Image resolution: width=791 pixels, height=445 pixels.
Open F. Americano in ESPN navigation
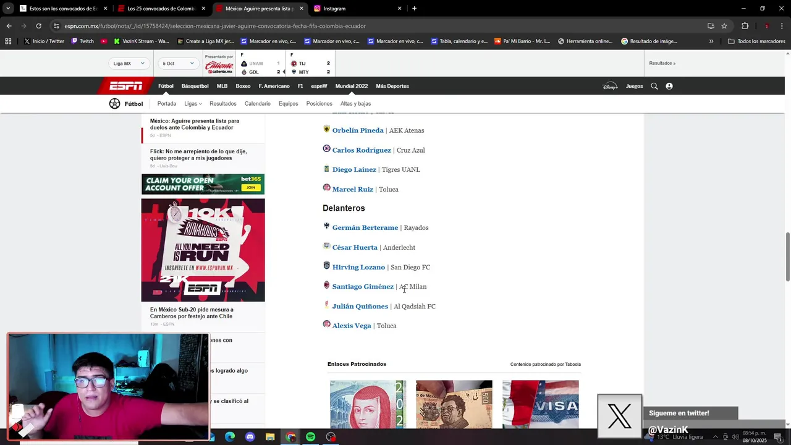[274, 87]
